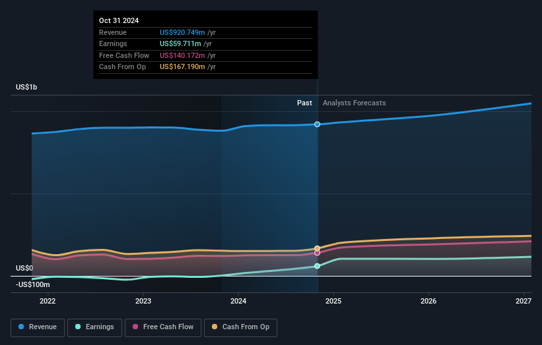The image size is (542, 345).
Task: Click the US$920.749m revenue value
Action: tap(182, 32)
